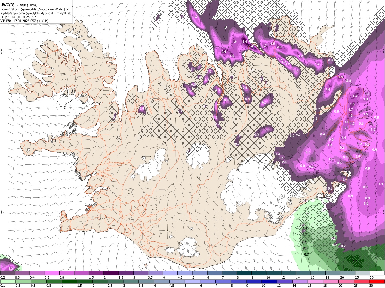Select the white swatch labeled 30 in upper legend
The image size is (385, 288).
point(377,273)
